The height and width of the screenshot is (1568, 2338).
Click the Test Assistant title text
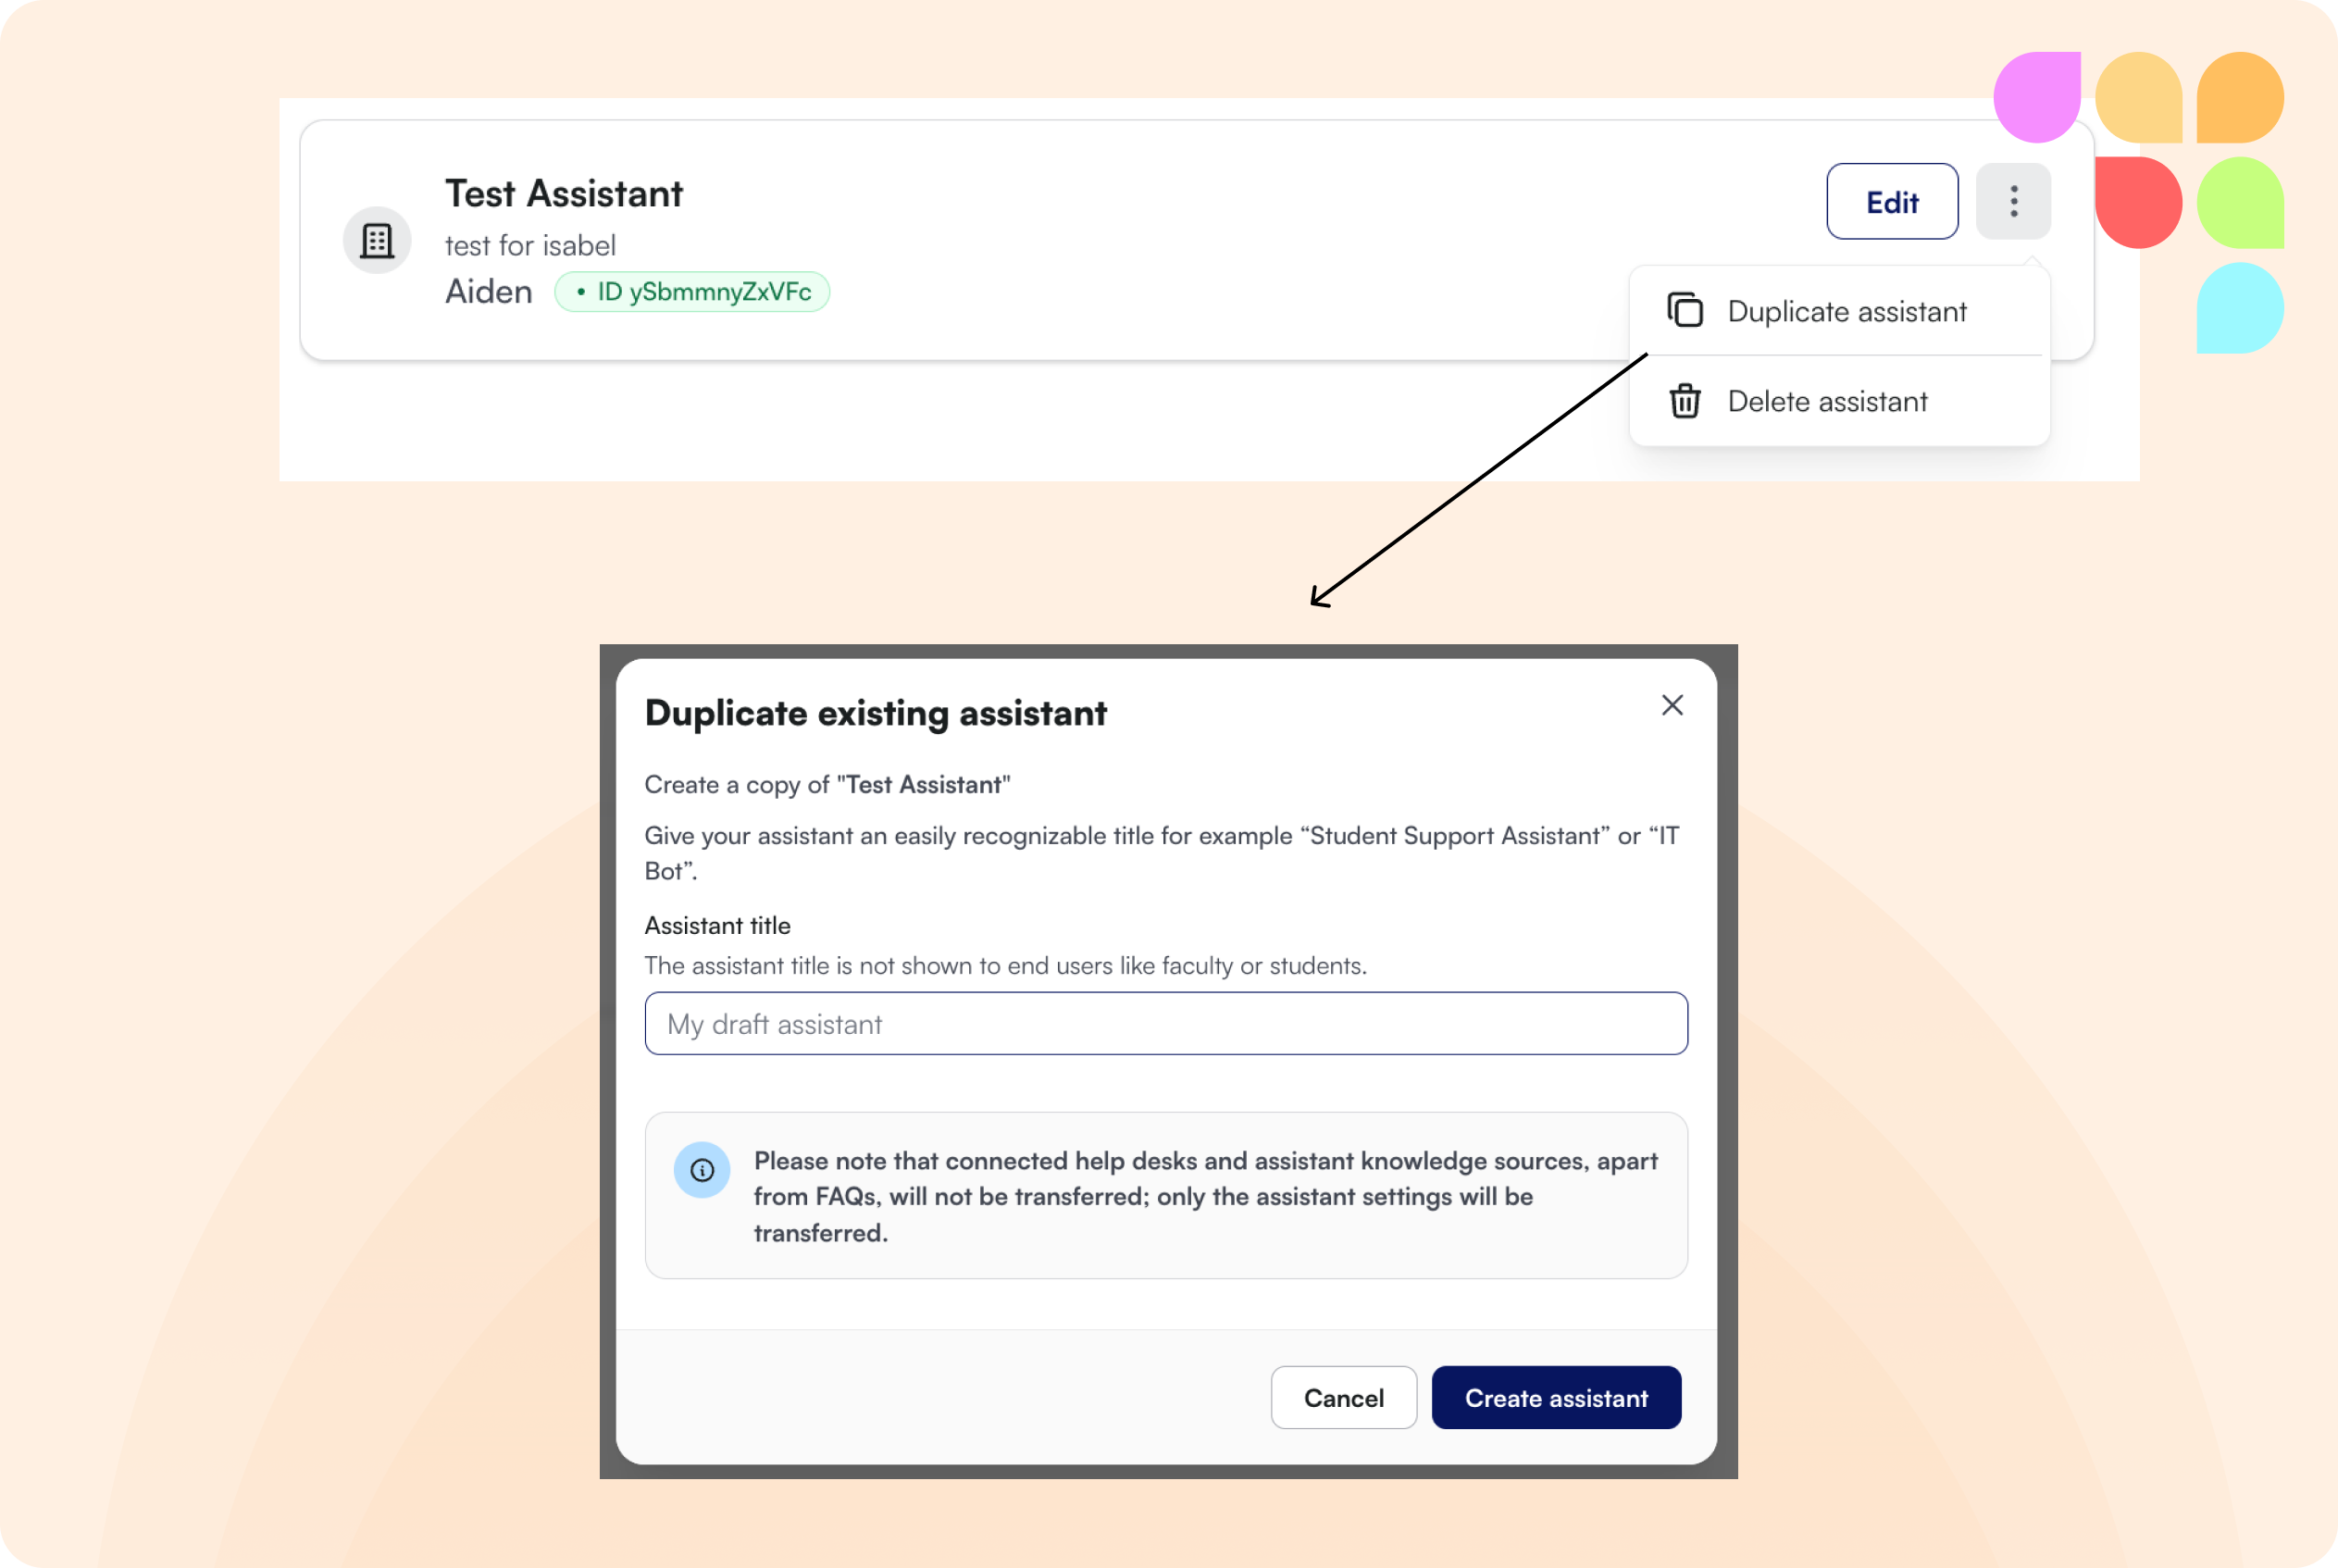pyautogui.click(x=563, y=193)
